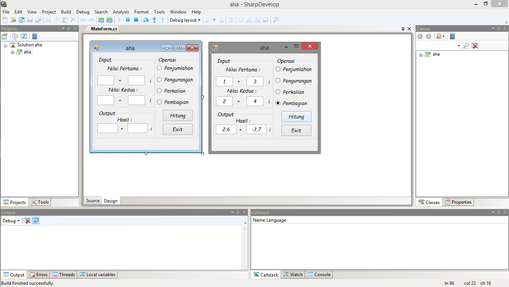
Task: Click the Help book icon in Classes panel
Action: [452, 36]
